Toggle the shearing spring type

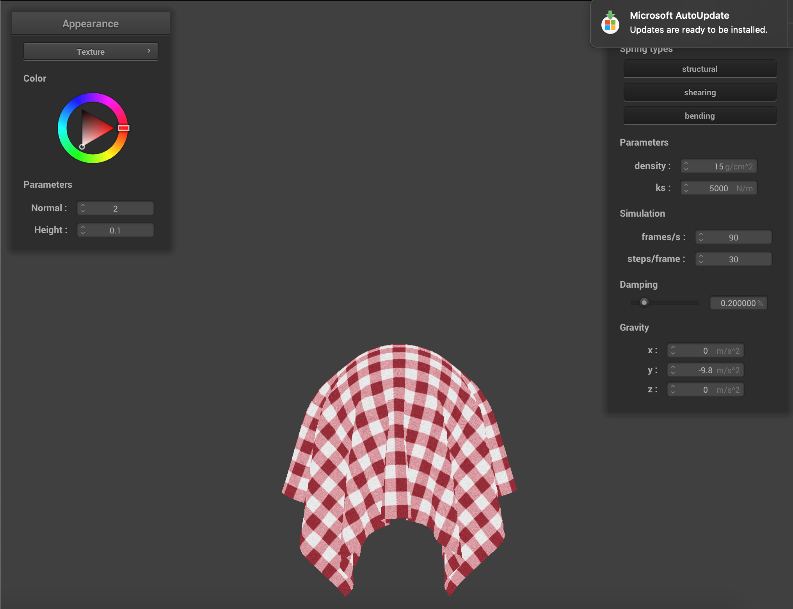pyautogui.click(x=700, y=92)
